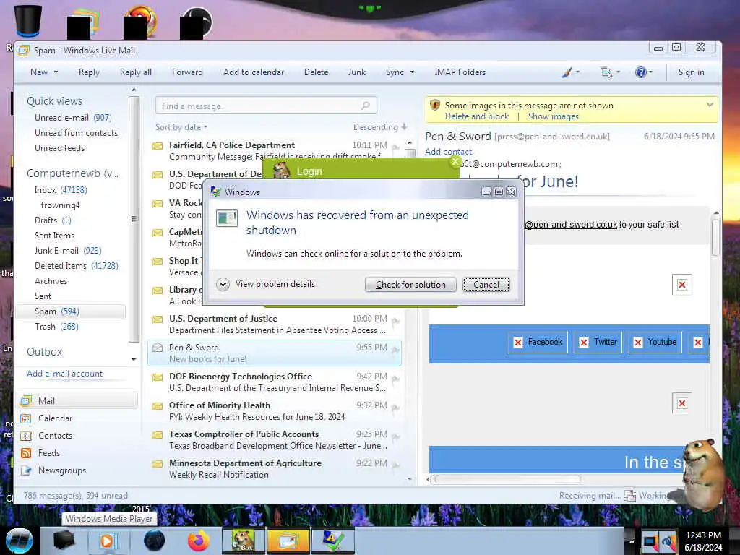Select Unread from contacts view

[x=76, y=133]
